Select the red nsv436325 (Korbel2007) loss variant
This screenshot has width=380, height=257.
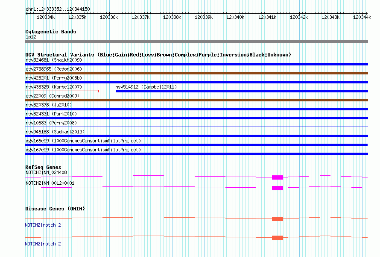click(62, 91)
